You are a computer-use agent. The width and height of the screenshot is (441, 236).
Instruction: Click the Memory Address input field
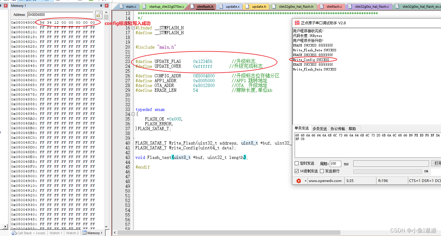pyautogui.click(x=60, y=15)
